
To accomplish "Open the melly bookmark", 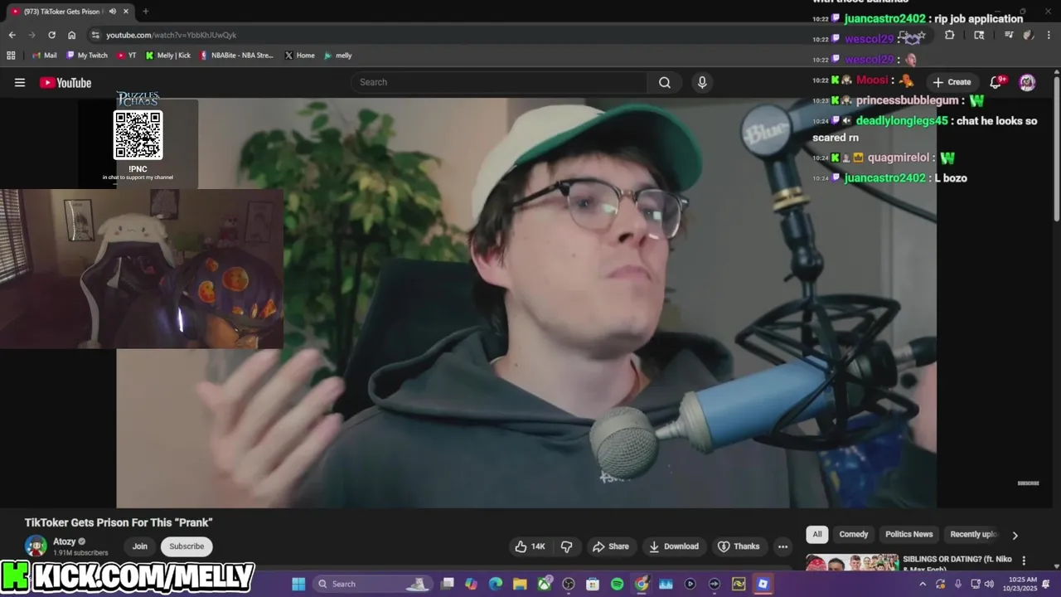I will [x=338, y=56].
